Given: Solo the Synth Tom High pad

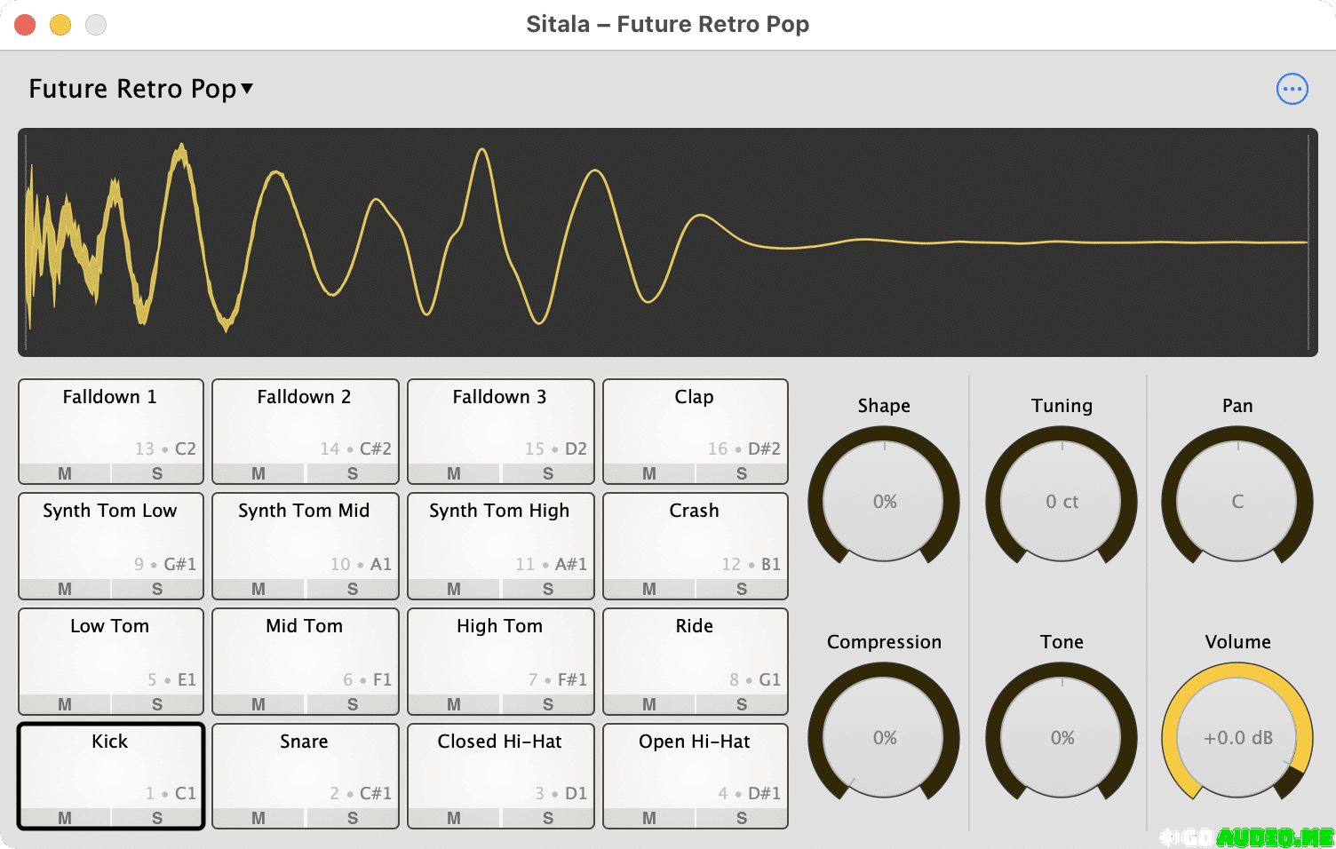Looking at the screenshot, I should click(x=548, y=589).
